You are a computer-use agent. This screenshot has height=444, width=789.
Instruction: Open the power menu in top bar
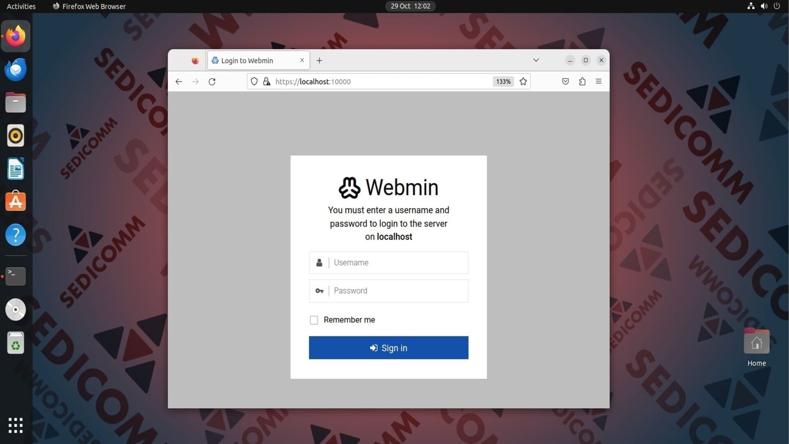777,6
